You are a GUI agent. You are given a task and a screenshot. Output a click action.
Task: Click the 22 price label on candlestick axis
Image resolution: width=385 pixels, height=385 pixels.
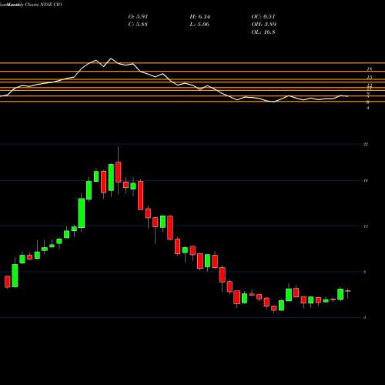(366, 144)
